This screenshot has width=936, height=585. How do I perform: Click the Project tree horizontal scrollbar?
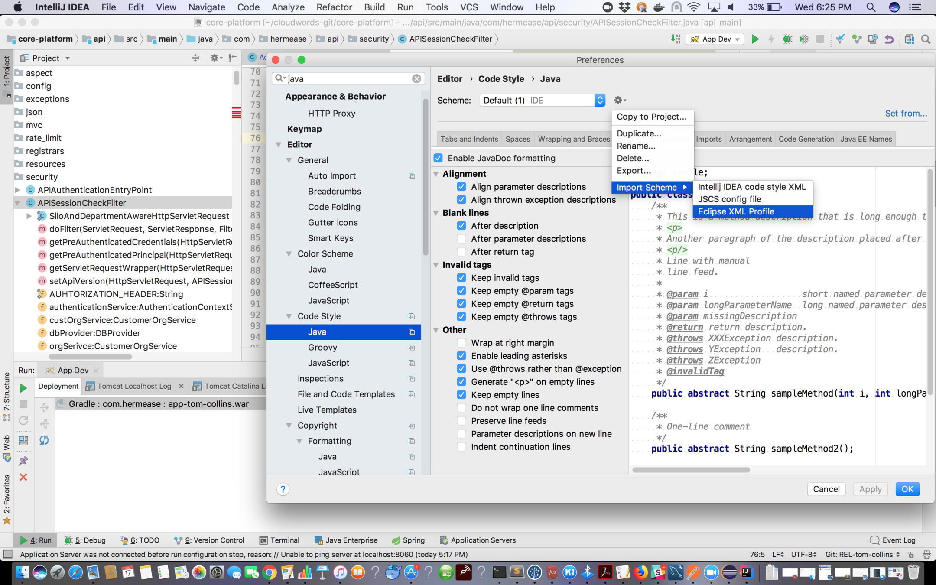[x=90, y=357]
